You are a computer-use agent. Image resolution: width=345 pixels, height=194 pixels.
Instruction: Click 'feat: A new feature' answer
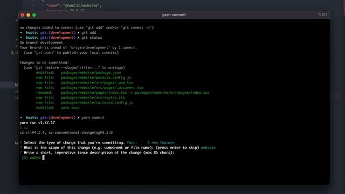150,142
